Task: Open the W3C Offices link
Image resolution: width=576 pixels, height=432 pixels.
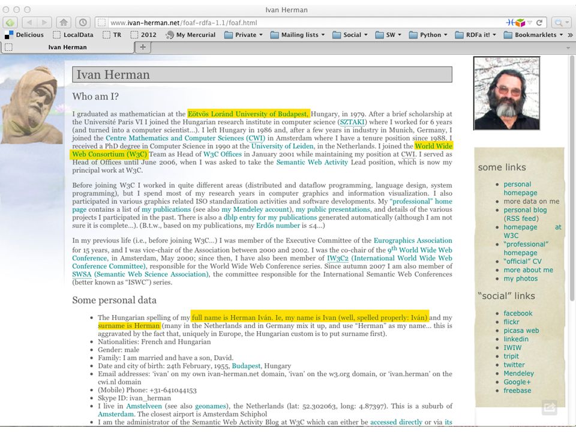Action: [x=223, y=154]
